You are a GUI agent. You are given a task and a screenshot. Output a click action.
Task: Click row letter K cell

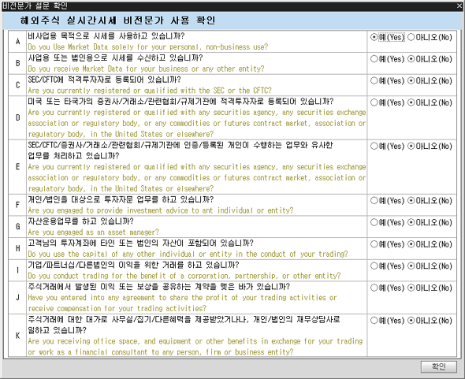[17, 336]
